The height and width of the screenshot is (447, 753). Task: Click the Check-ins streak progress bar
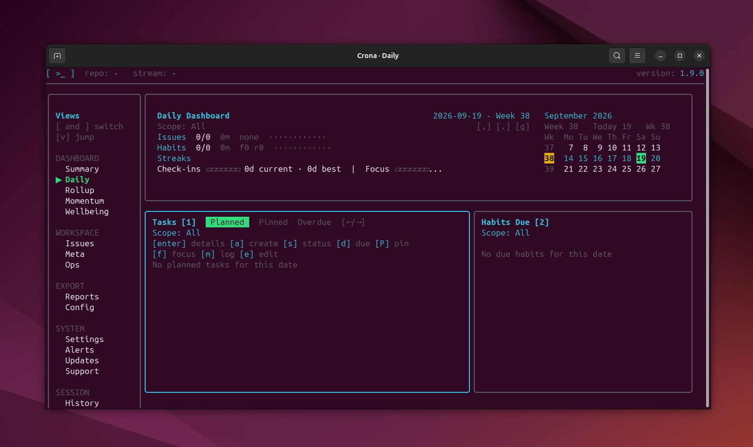223,169
